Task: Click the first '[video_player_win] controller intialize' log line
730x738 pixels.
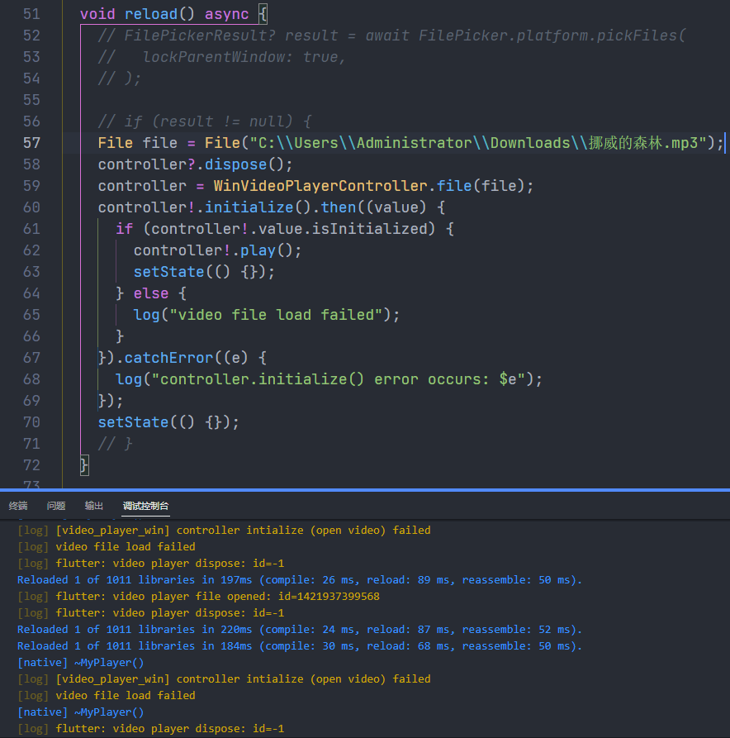Action: tap(224, 531)
